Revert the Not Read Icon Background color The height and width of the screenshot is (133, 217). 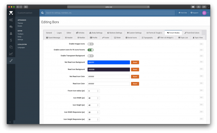tap(135, 62)
